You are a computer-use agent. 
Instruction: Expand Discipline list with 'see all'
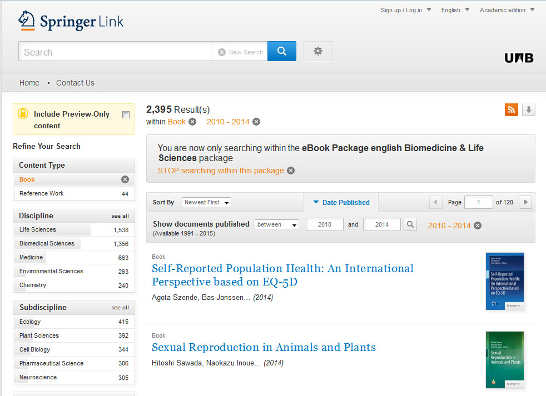120,215
